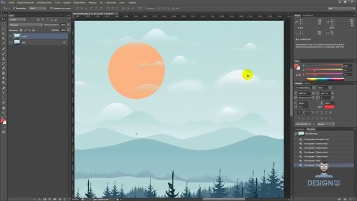The image size is (357, 201).
Task: Click the red text color swatch in Character panel
Action: point(329,107)
